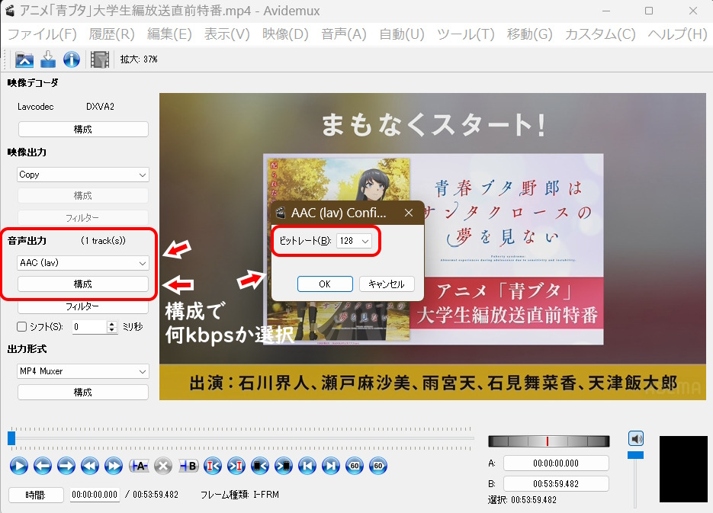
Task: Go to next black frame
Action: 283,466
